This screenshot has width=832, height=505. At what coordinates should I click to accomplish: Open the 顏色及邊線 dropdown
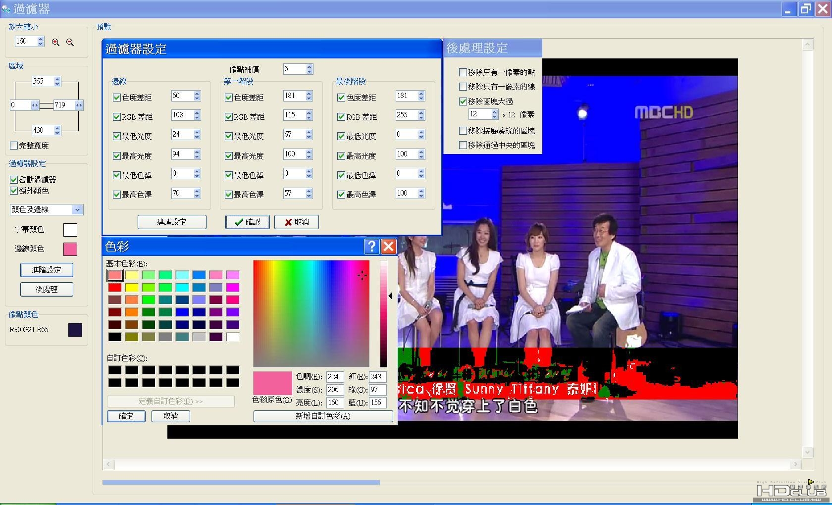click(x=77, y=209)
